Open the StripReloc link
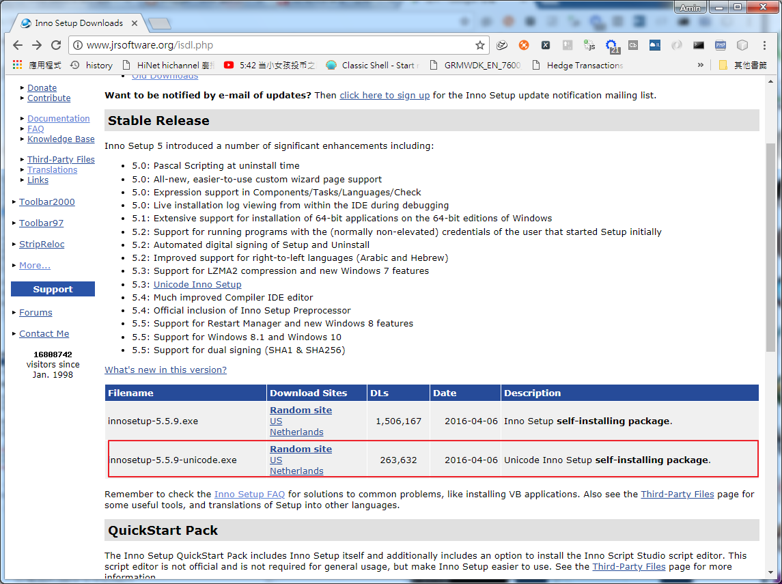The height and width of the screenshot is (584, 782). 42,245
